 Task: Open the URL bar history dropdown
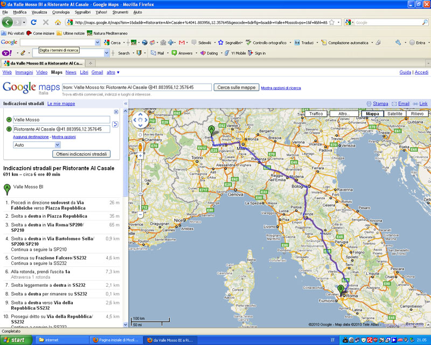pos(338,22)
